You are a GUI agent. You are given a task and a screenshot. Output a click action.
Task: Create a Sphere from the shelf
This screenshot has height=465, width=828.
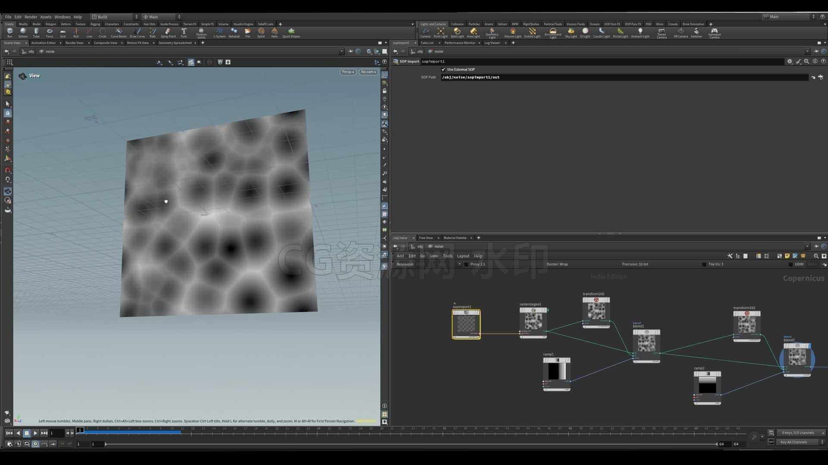[x=23, y=33]
